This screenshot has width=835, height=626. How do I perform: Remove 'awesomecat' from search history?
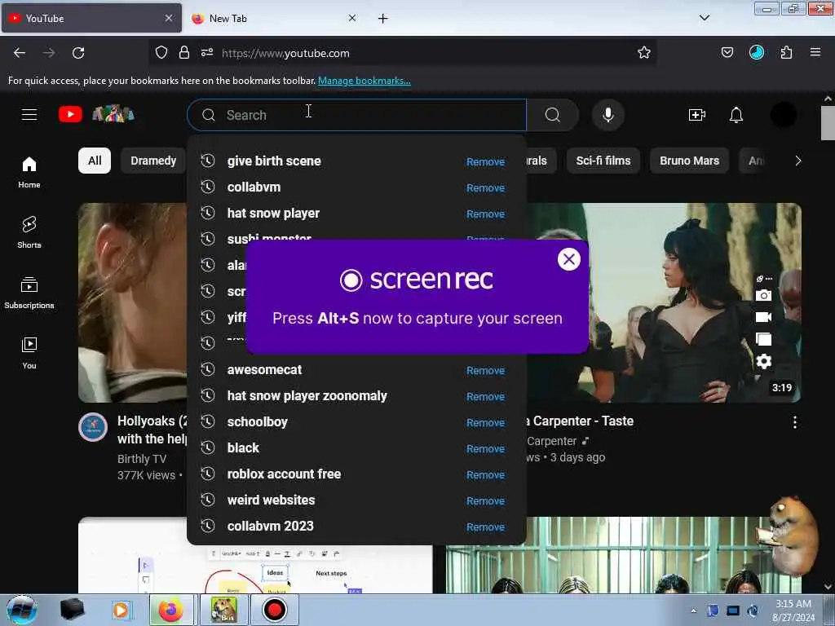point(485,371)
